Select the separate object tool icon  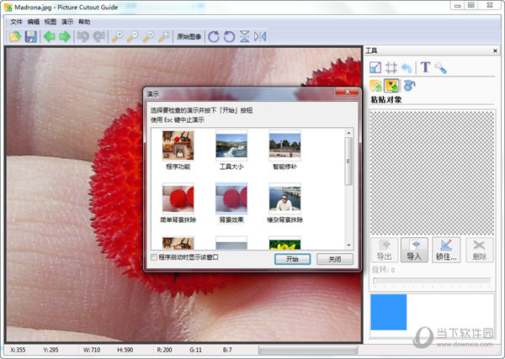pos(376,86)
